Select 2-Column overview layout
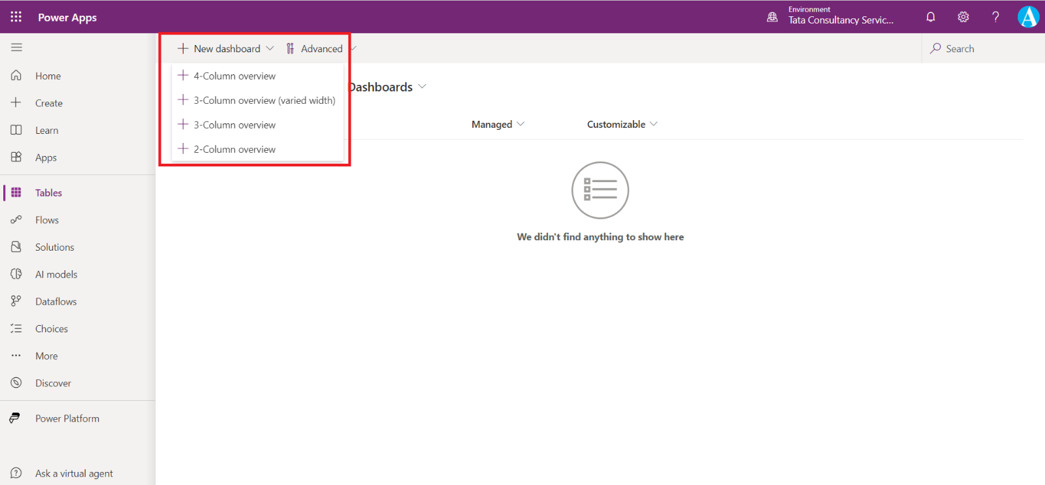 pyautogui.click(x=234, y=149)
